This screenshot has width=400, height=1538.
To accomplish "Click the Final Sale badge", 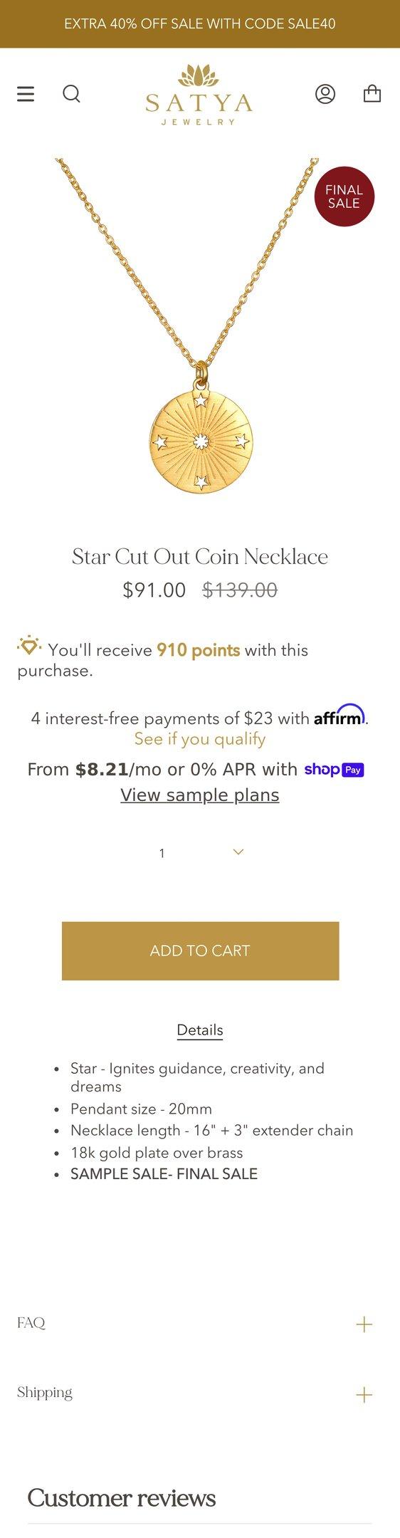I will pos(344,197).
